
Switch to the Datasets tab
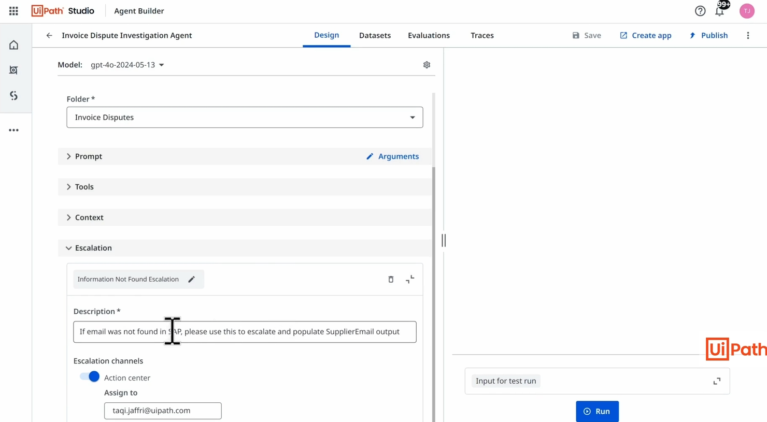375,35
